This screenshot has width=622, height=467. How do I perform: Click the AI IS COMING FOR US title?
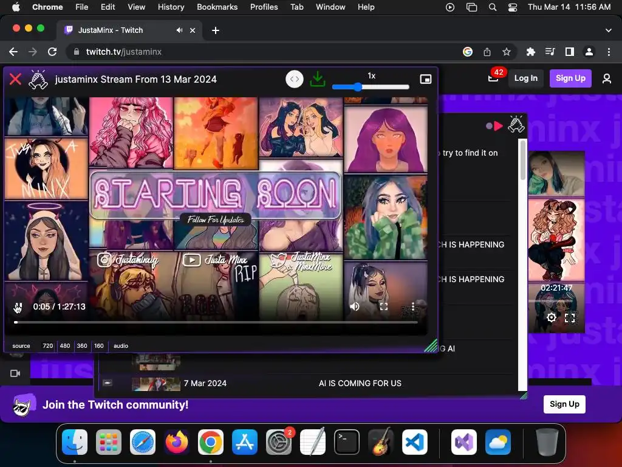tap(360, 383)
